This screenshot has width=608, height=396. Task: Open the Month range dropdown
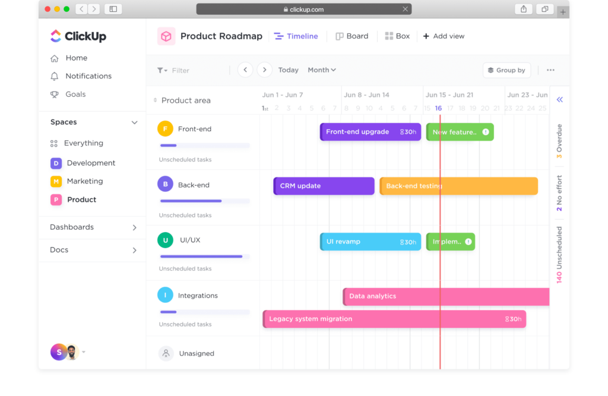coord(321,70)
